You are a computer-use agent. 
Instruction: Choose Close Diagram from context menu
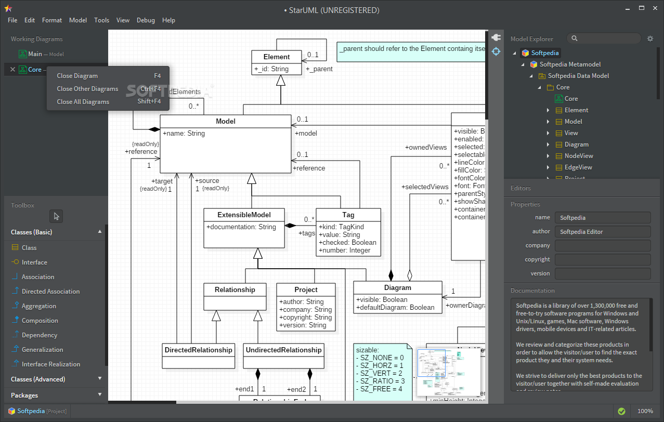tap(108, 76)
